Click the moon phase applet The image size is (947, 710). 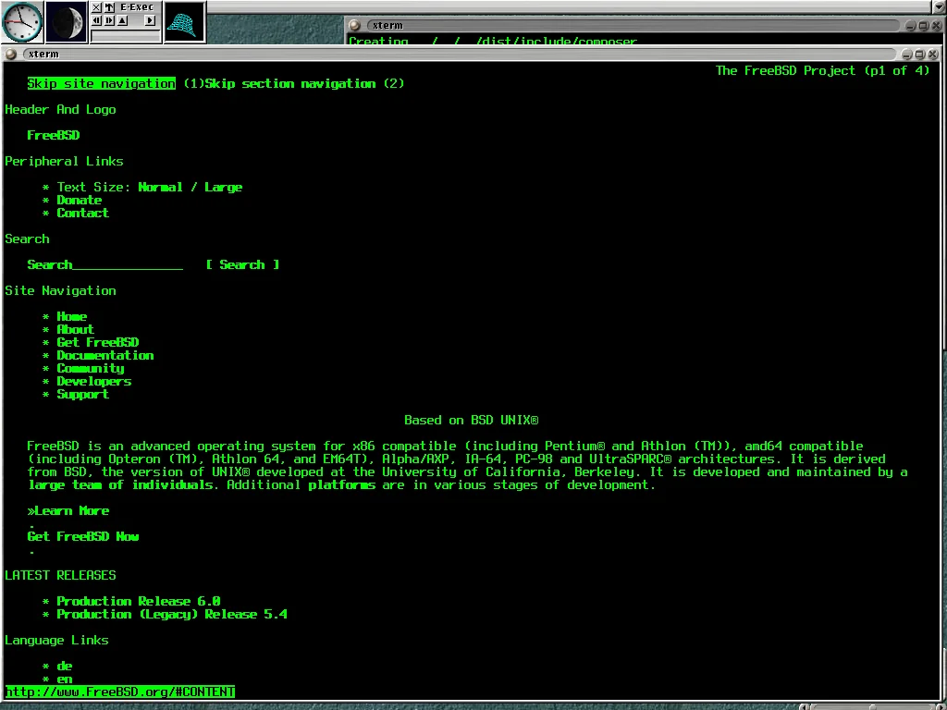point(67,21)
